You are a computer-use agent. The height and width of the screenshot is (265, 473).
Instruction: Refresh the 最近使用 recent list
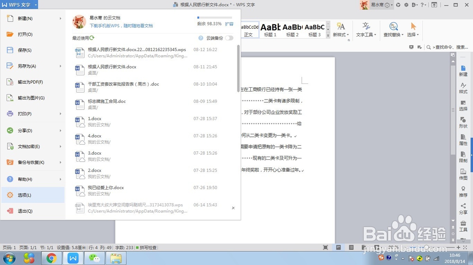tap(92, 38)
